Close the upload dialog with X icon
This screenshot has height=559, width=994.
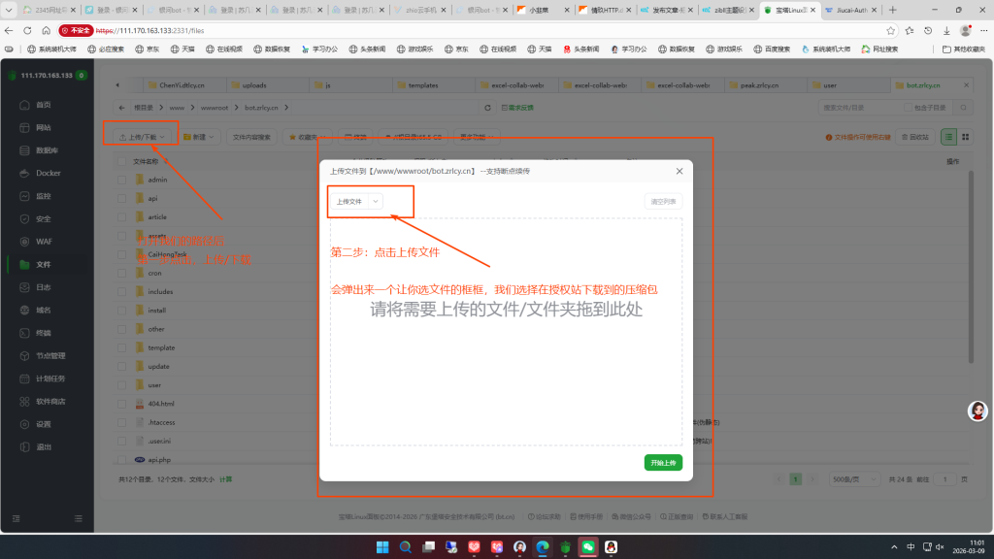click(x=679, y=171)
